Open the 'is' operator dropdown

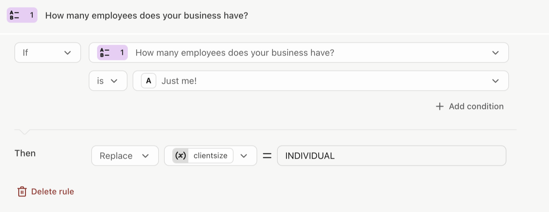tap(108, 81)
